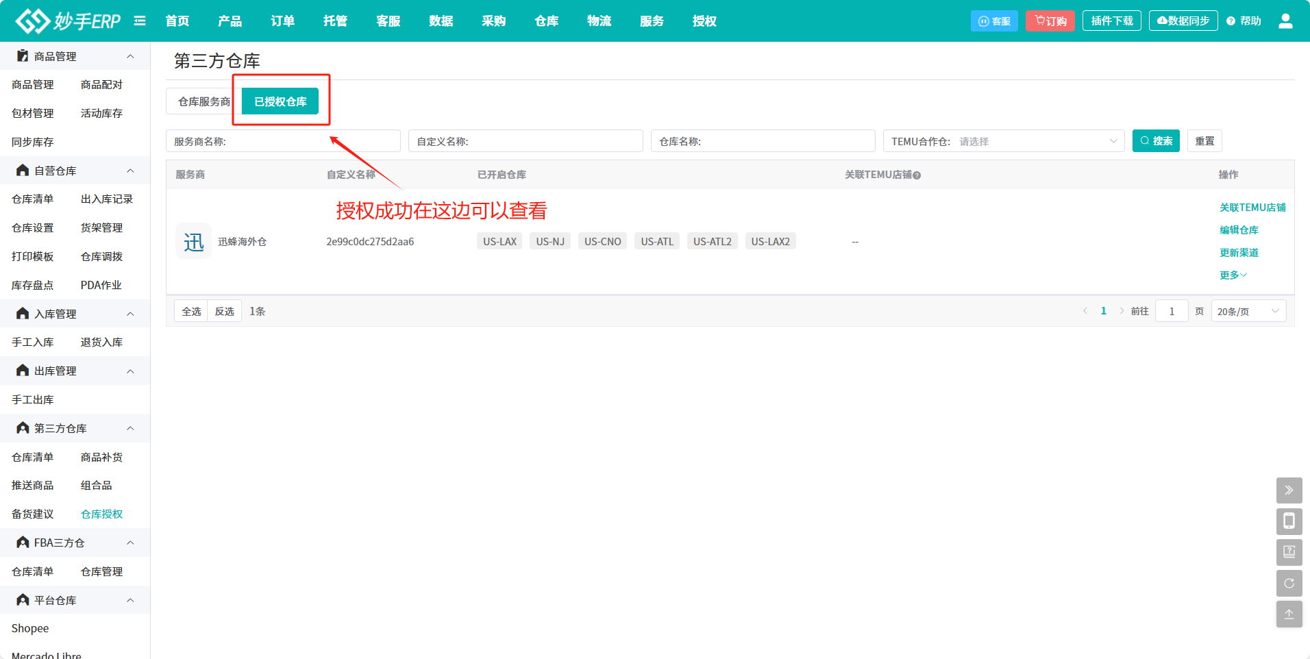Expand the 更多 actions dropdown
Screen dimensions: 1310x659
[x=1233, y=275]
